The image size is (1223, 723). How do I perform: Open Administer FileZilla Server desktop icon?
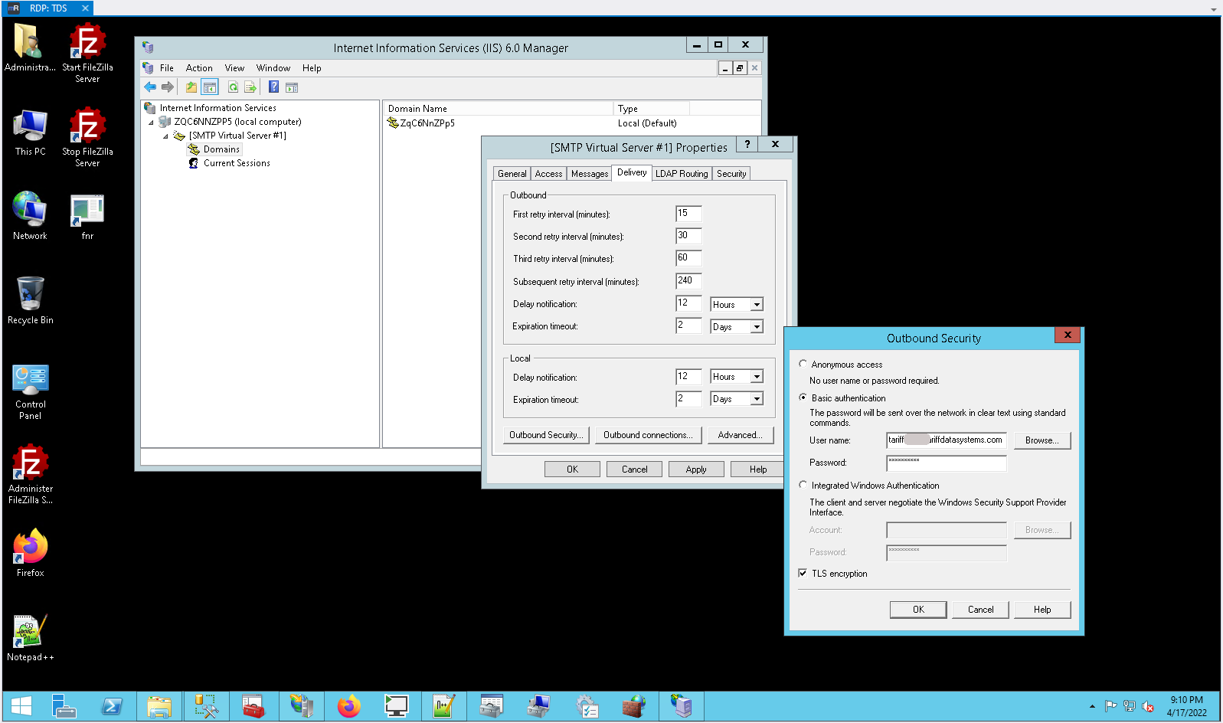click(x=31, y=474)
